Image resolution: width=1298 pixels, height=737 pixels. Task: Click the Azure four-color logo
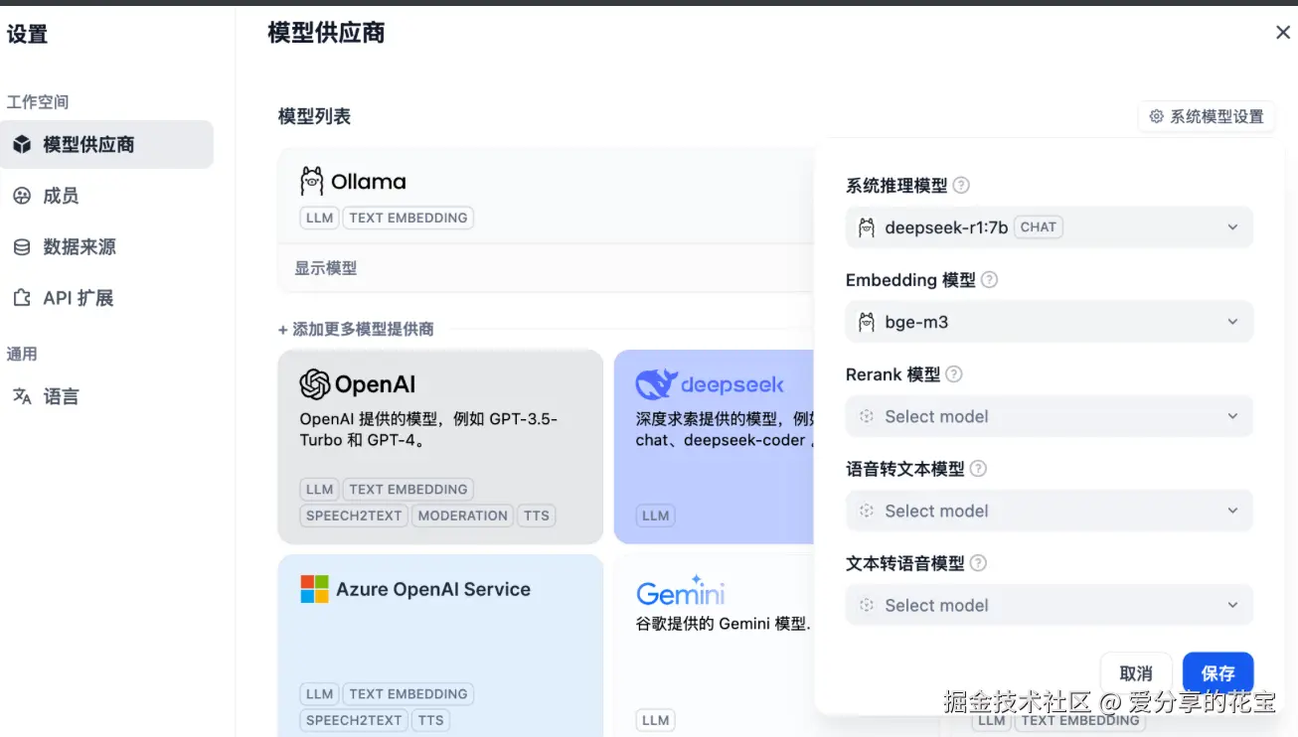(x=314, y=589)
